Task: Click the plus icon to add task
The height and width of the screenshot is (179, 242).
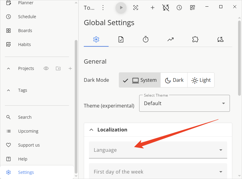Action: tap(152, 8)
